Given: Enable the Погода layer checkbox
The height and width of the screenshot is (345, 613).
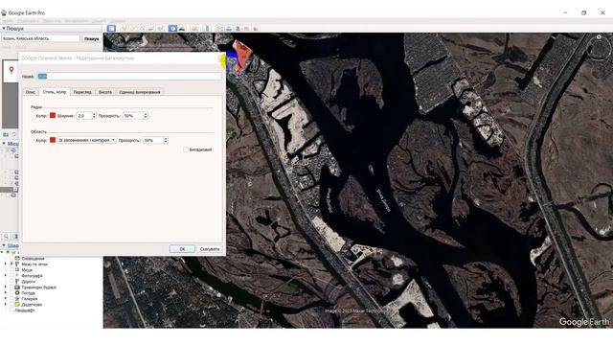Looking at the screenshot, I should tap(11, 292).
